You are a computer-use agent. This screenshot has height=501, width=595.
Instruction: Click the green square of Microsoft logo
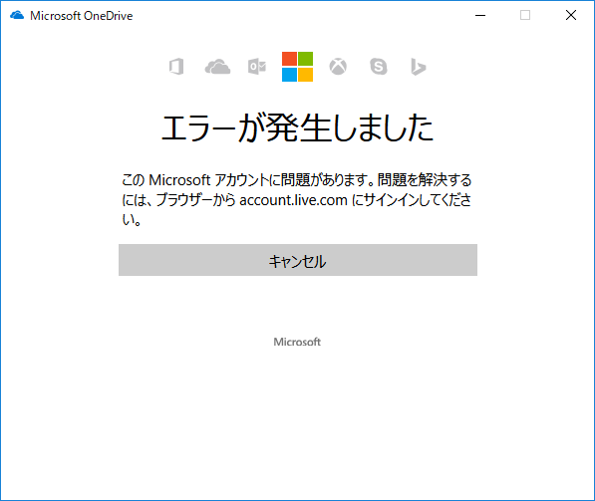(x=305, y=59)
